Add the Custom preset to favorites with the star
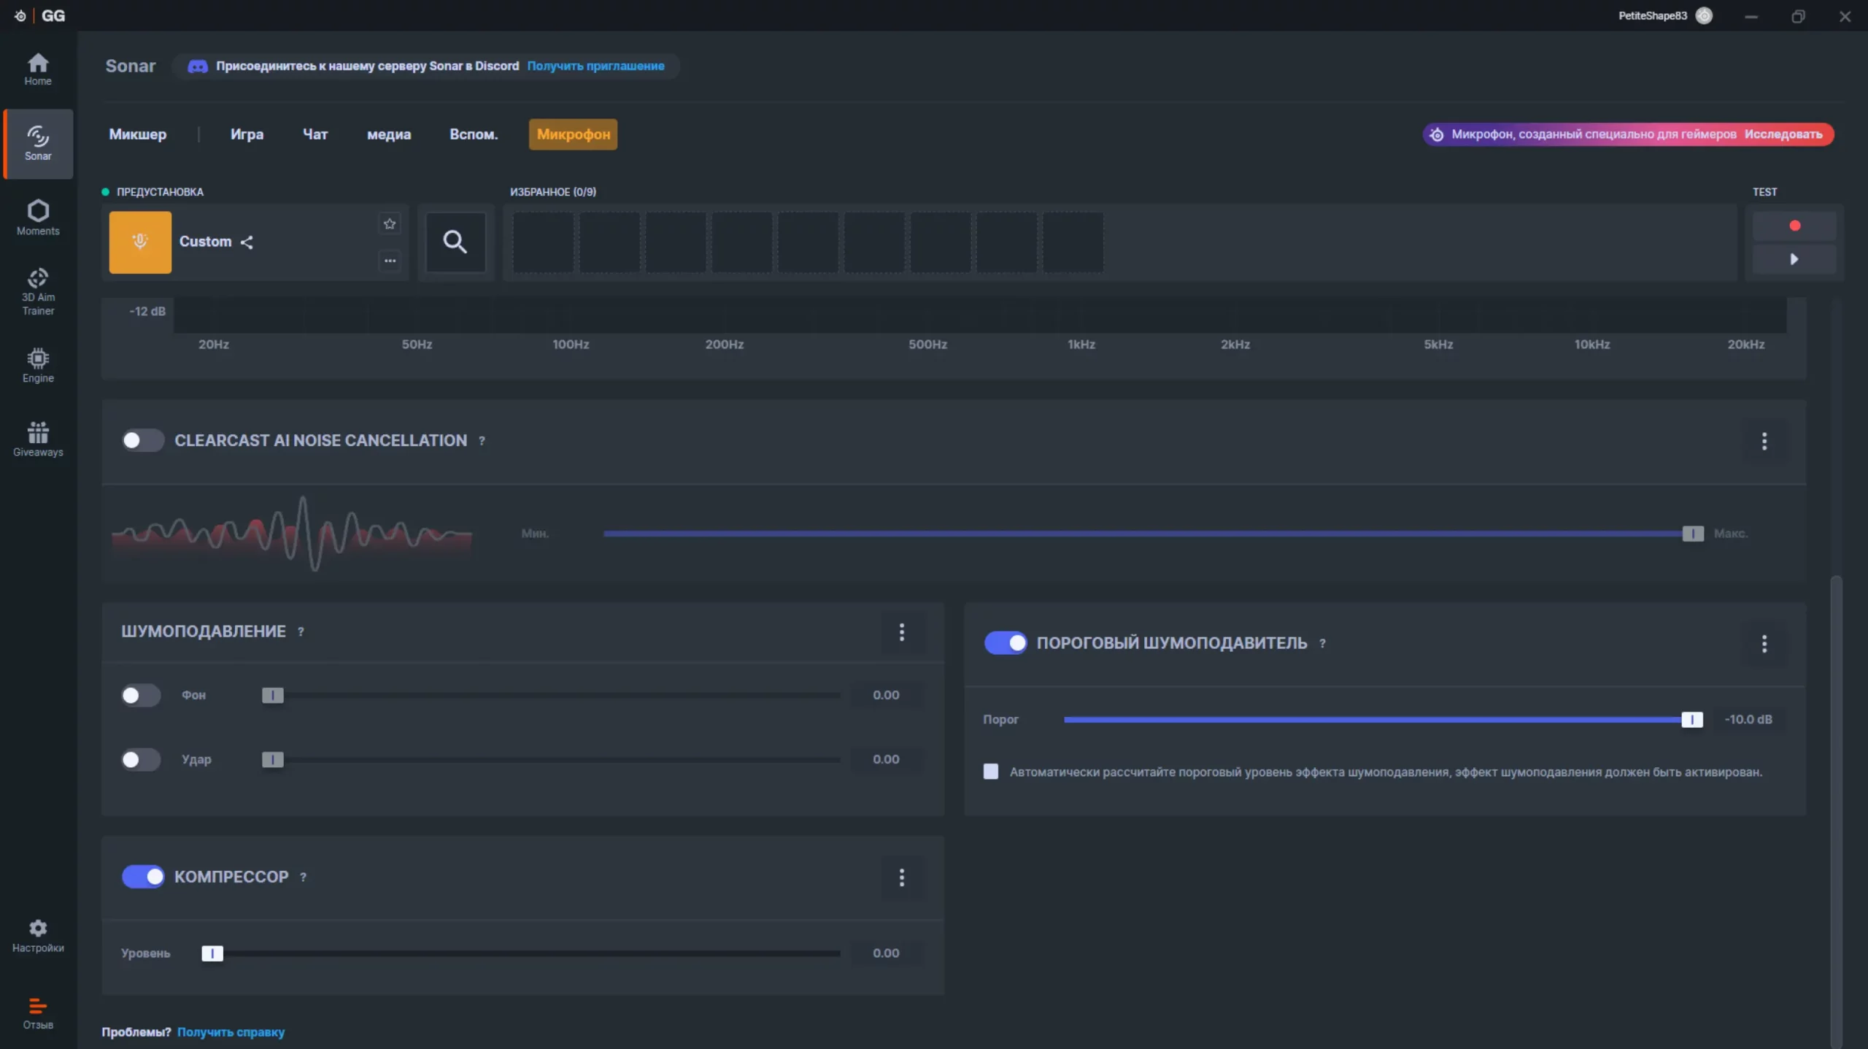1868x1049 pixels. pos(390,224)
